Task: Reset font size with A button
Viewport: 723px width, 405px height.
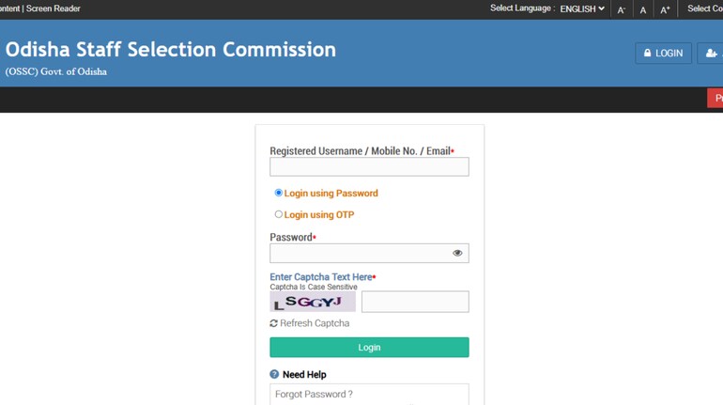Action: tap(643, 9)
